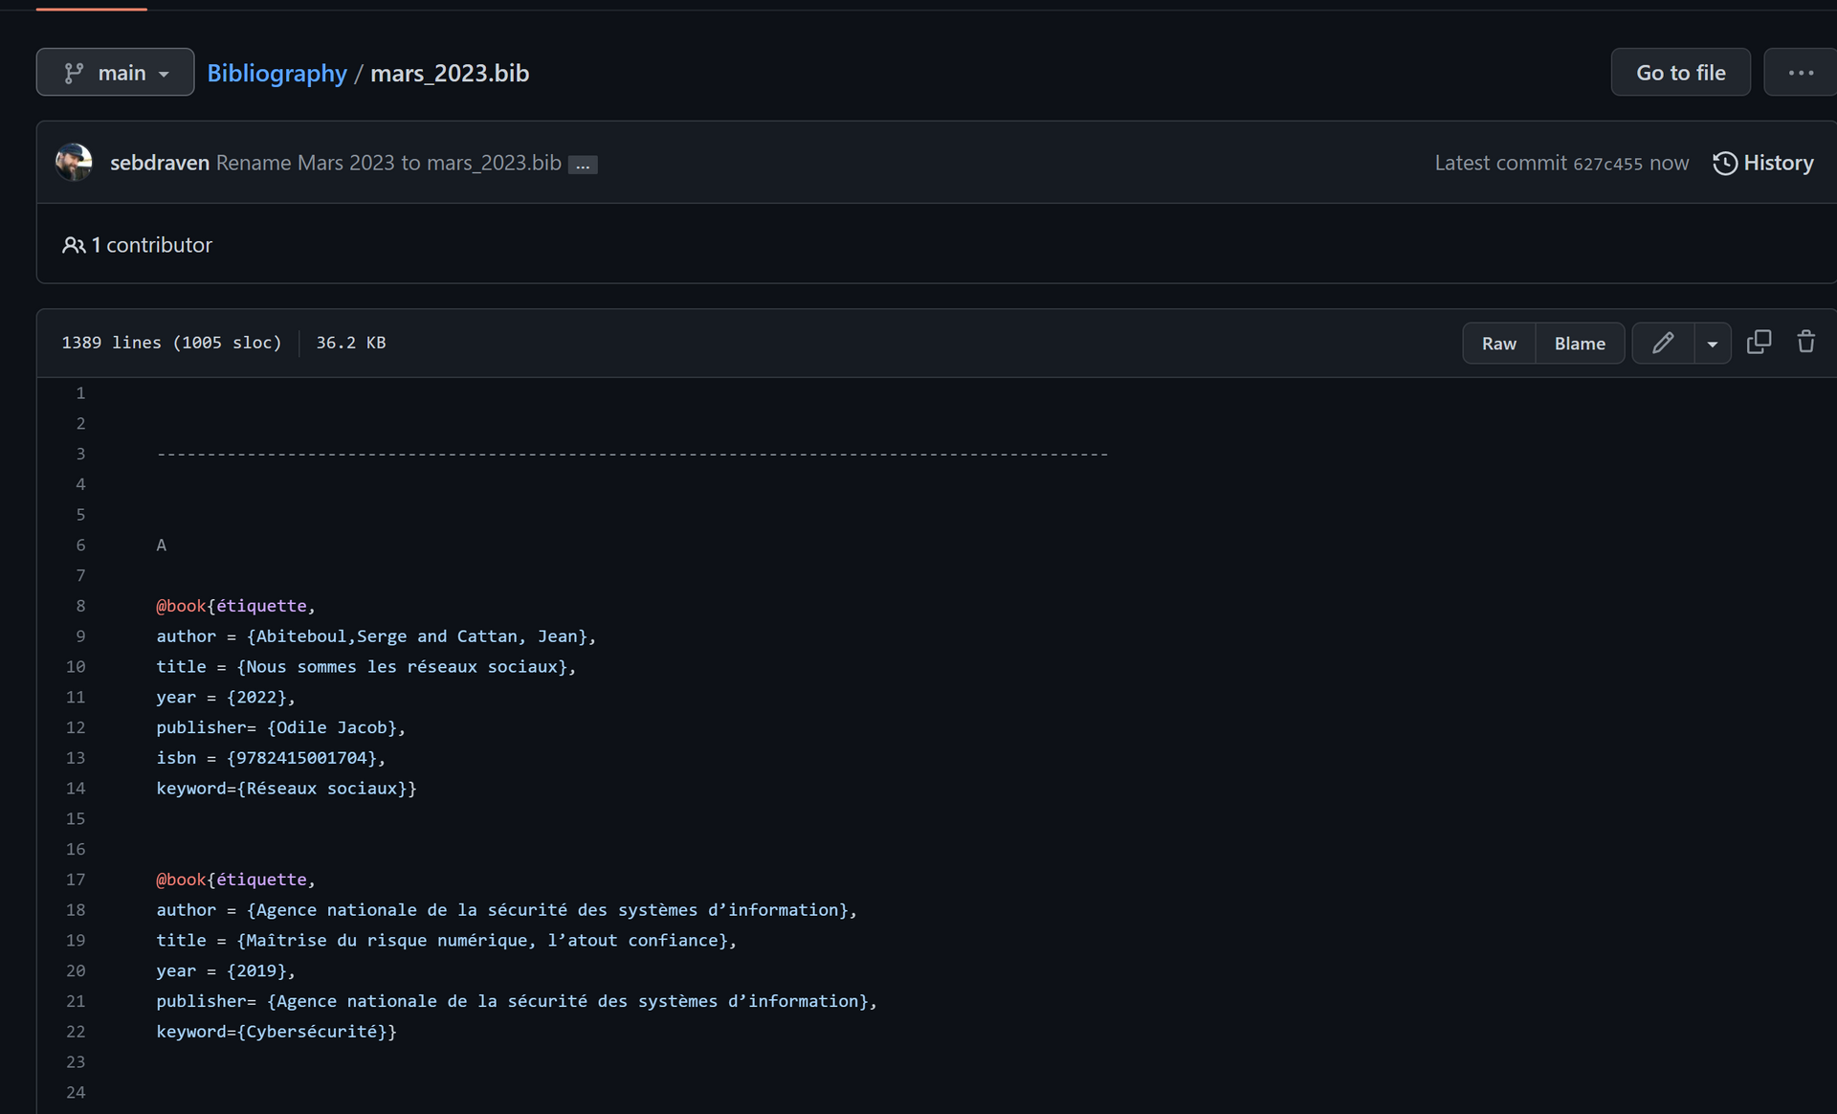Select the Go to file button
The width and height of the screenshot is (1837, 1114).
1681,72
